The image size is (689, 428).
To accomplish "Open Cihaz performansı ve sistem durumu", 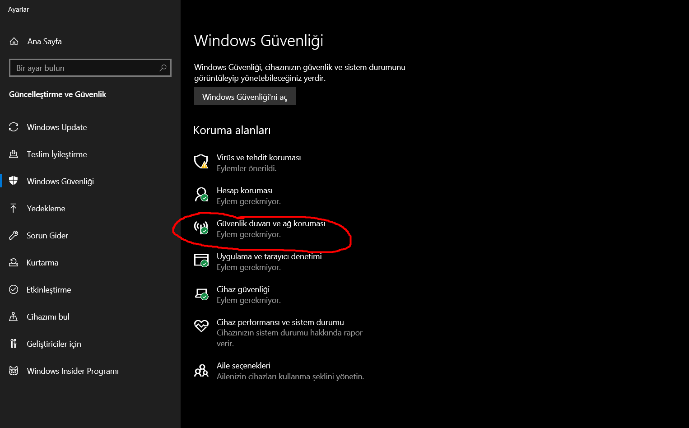I will tap(280, 322).
